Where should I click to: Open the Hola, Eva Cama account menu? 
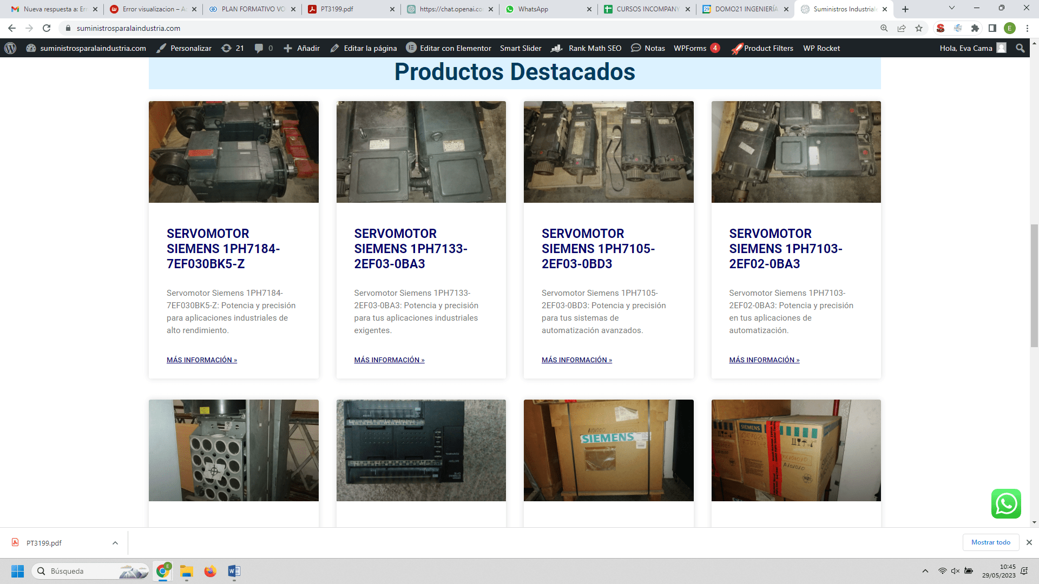coord(973,48)
